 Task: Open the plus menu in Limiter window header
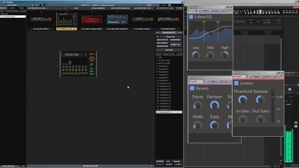250,77
